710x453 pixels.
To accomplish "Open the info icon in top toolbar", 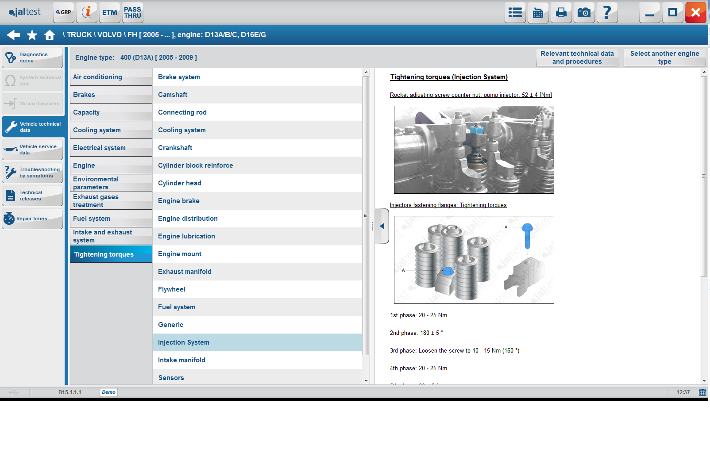I will pos(87,12).
